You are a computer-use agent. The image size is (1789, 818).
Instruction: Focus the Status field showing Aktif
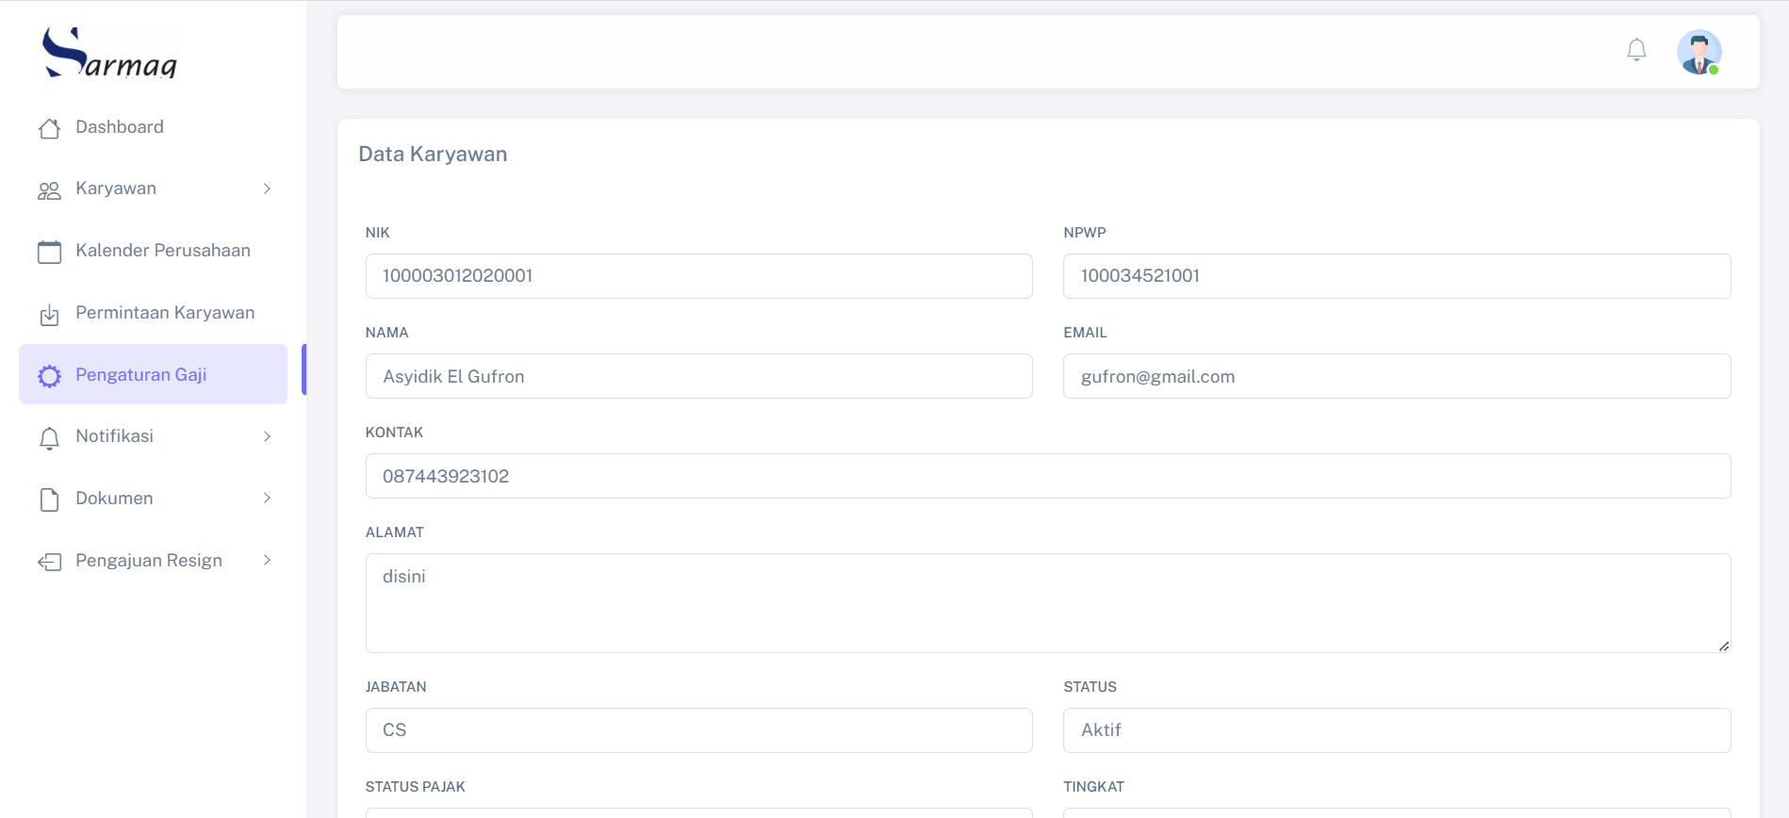1397,730
